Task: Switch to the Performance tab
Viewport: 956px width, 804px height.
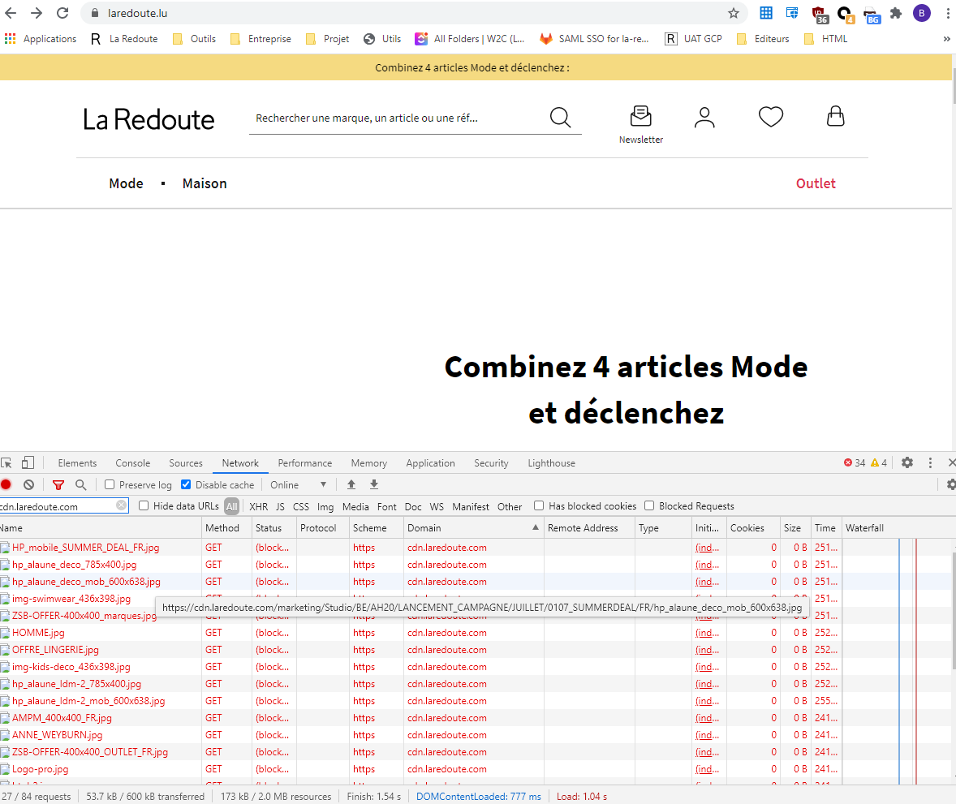Action: coord(305,463)
